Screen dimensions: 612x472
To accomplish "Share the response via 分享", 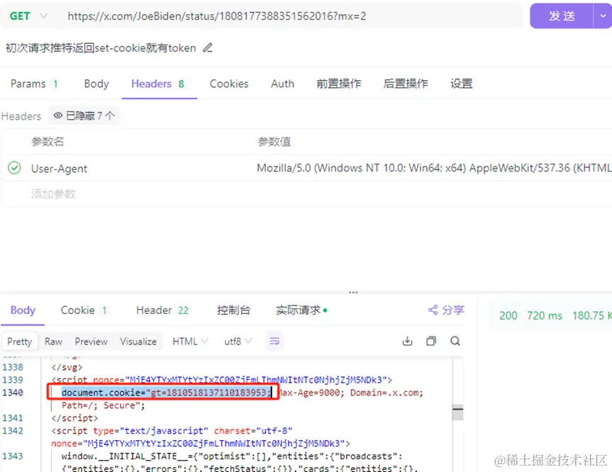I will 446,310.
